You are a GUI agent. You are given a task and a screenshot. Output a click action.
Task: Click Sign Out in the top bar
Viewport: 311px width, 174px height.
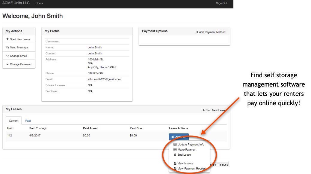pyautogui.click(x=221, y=3)
